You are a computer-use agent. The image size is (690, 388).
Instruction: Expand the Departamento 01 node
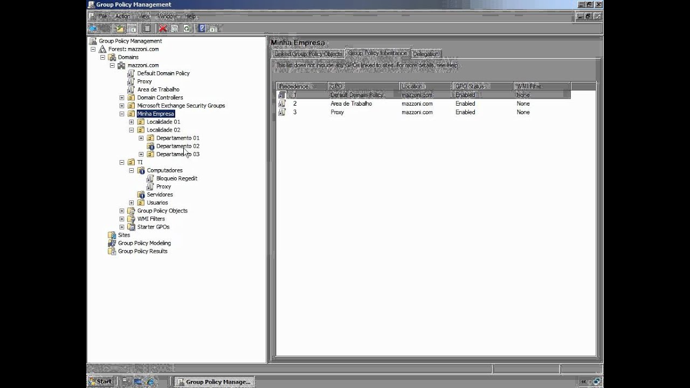(x=141, y=138)
